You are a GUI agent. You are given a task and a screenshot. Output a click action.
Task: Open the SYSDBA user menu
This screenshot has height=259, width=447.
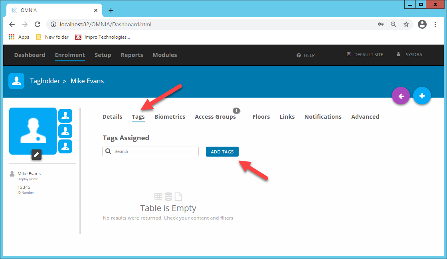409,54
